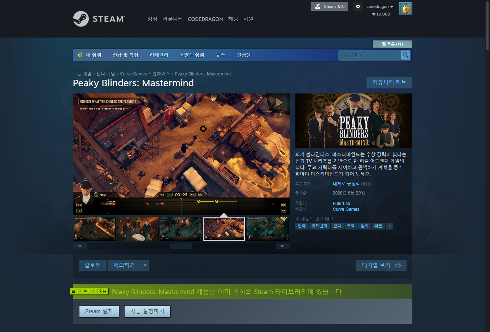Go to 커뮤니티 in top navigation
The height and width of the screenshot is (332, 490).
[x=173, y=19]
